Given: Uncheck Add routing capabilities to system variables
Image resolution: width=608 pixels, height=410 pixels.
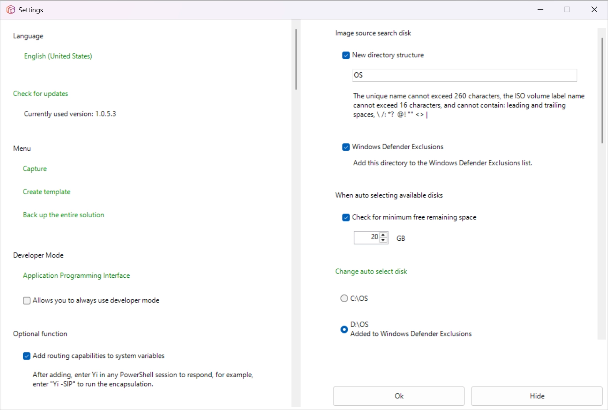Looking at the screenshot, I should pos(27,356).
